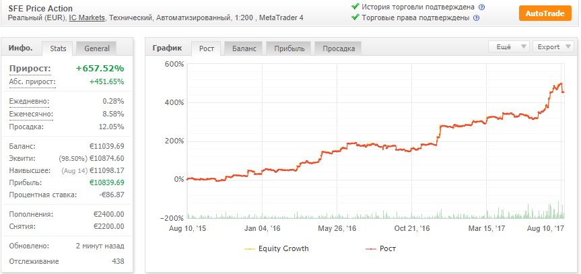This screenshot has width=581, height=274.
Task: Click the 8.58% monthly value
Action: 113,114
